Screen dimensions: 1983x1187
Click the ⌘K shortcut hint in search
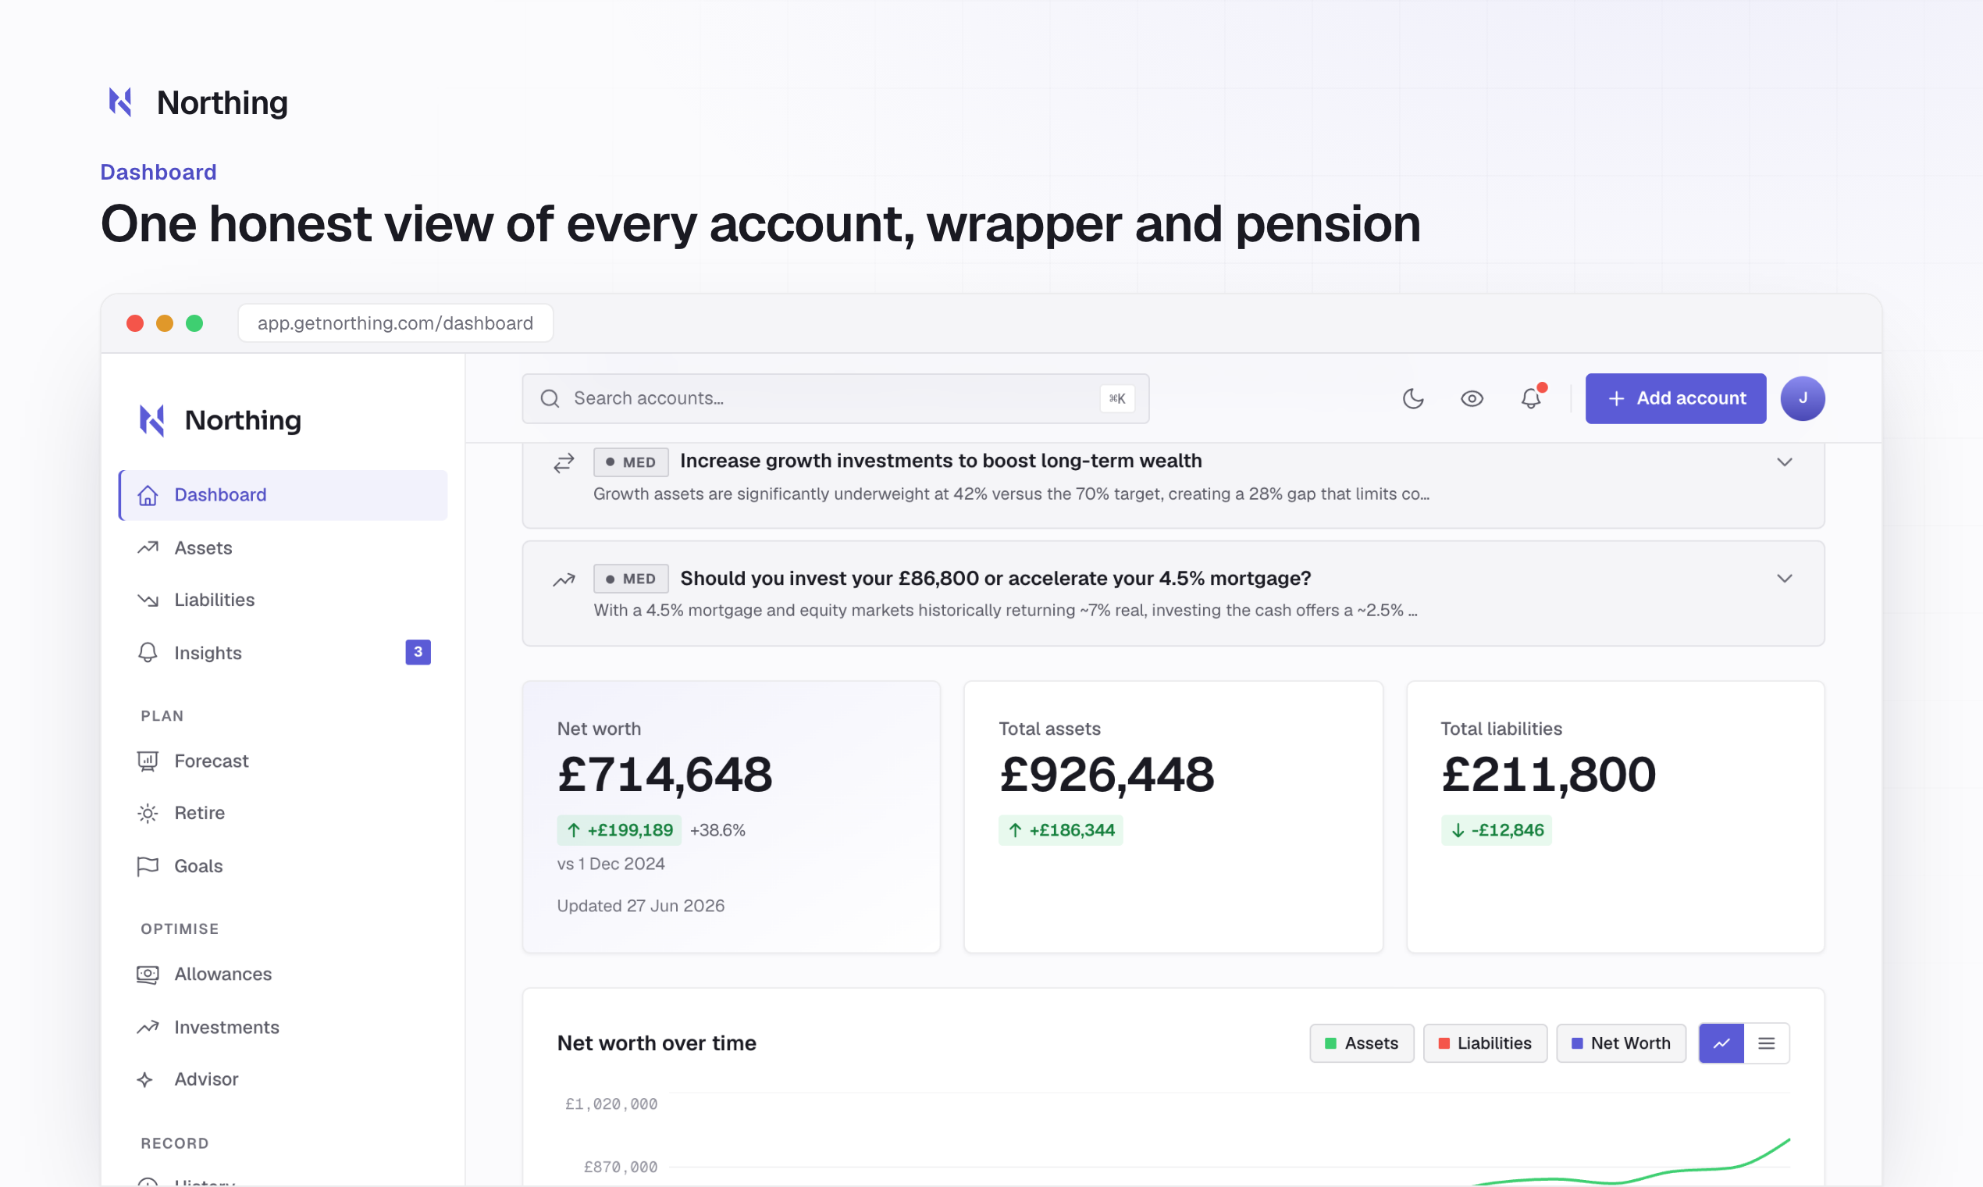coord(1117,398)
